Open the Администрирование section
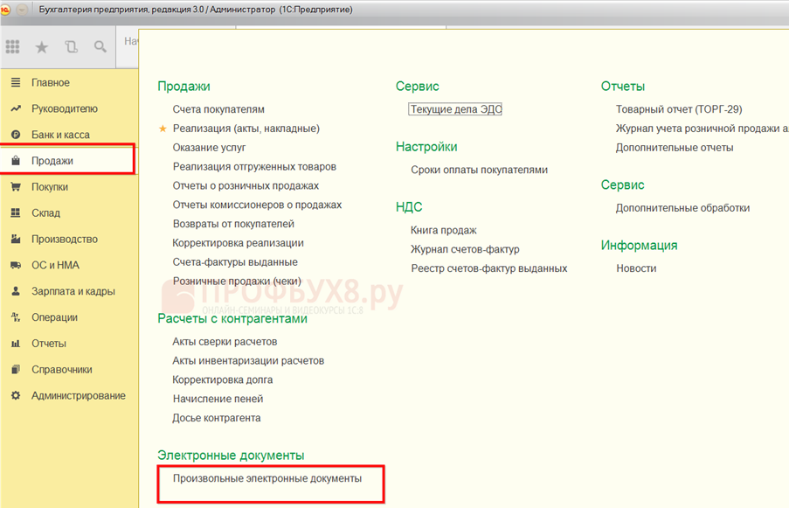The width and height of the screenshot is (789, 508). pos(79,396)
